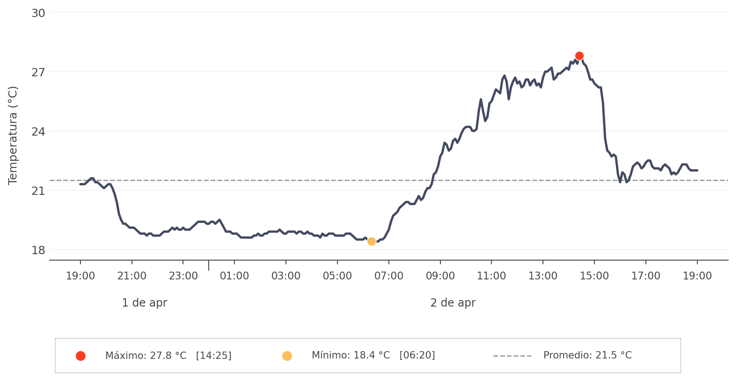Click the red maximum point on the curve
736x381 pixels.
coord(579,56)
